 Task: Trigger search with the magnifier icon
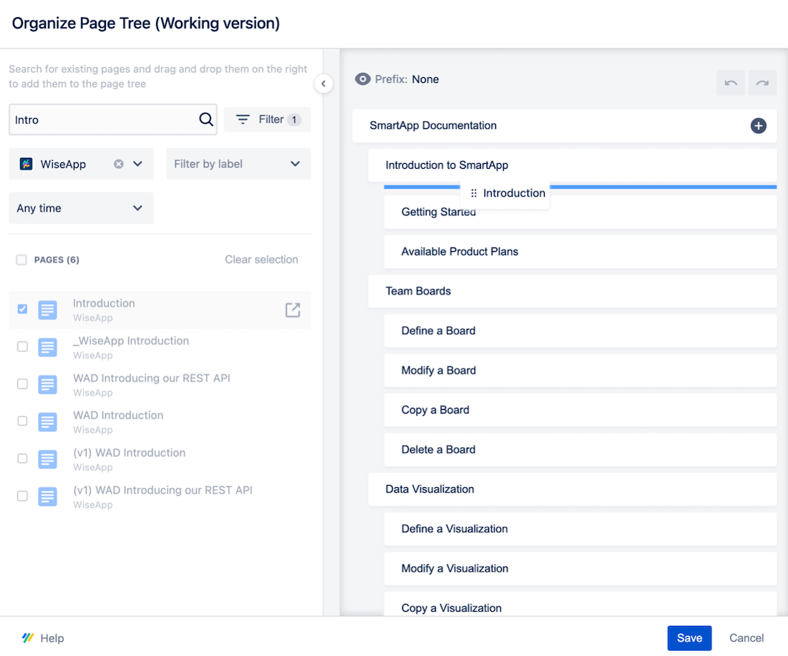click(206, 119)
